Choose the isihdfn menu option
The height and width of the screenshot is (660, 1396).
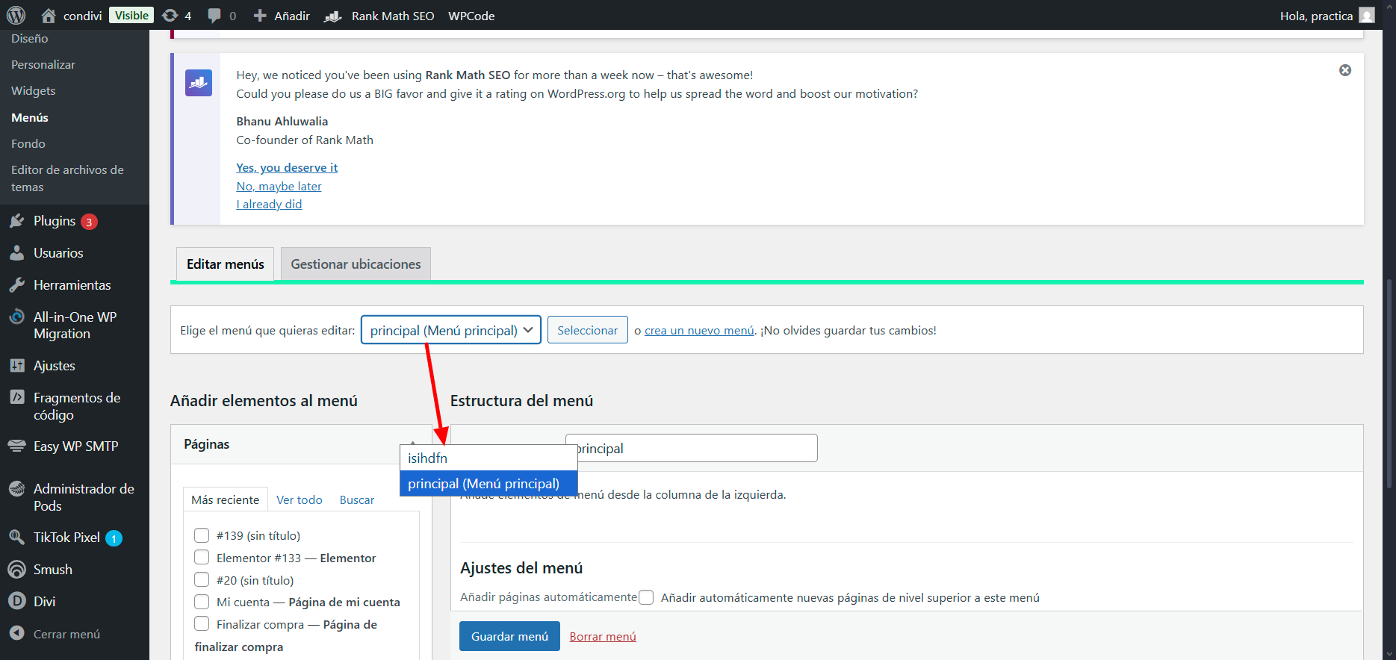[x=428, y=458]
